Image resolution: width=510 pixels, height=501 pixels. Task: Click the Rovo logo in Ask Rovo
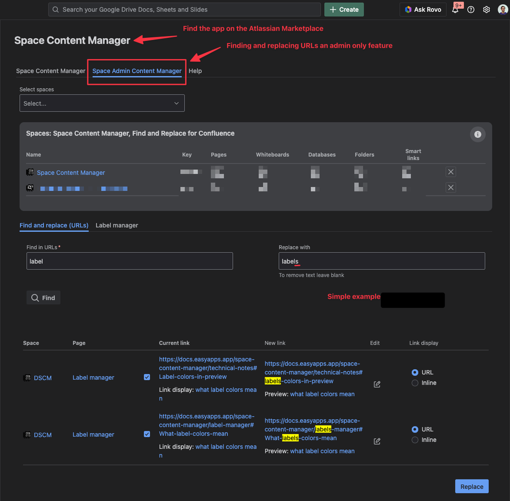408,9
